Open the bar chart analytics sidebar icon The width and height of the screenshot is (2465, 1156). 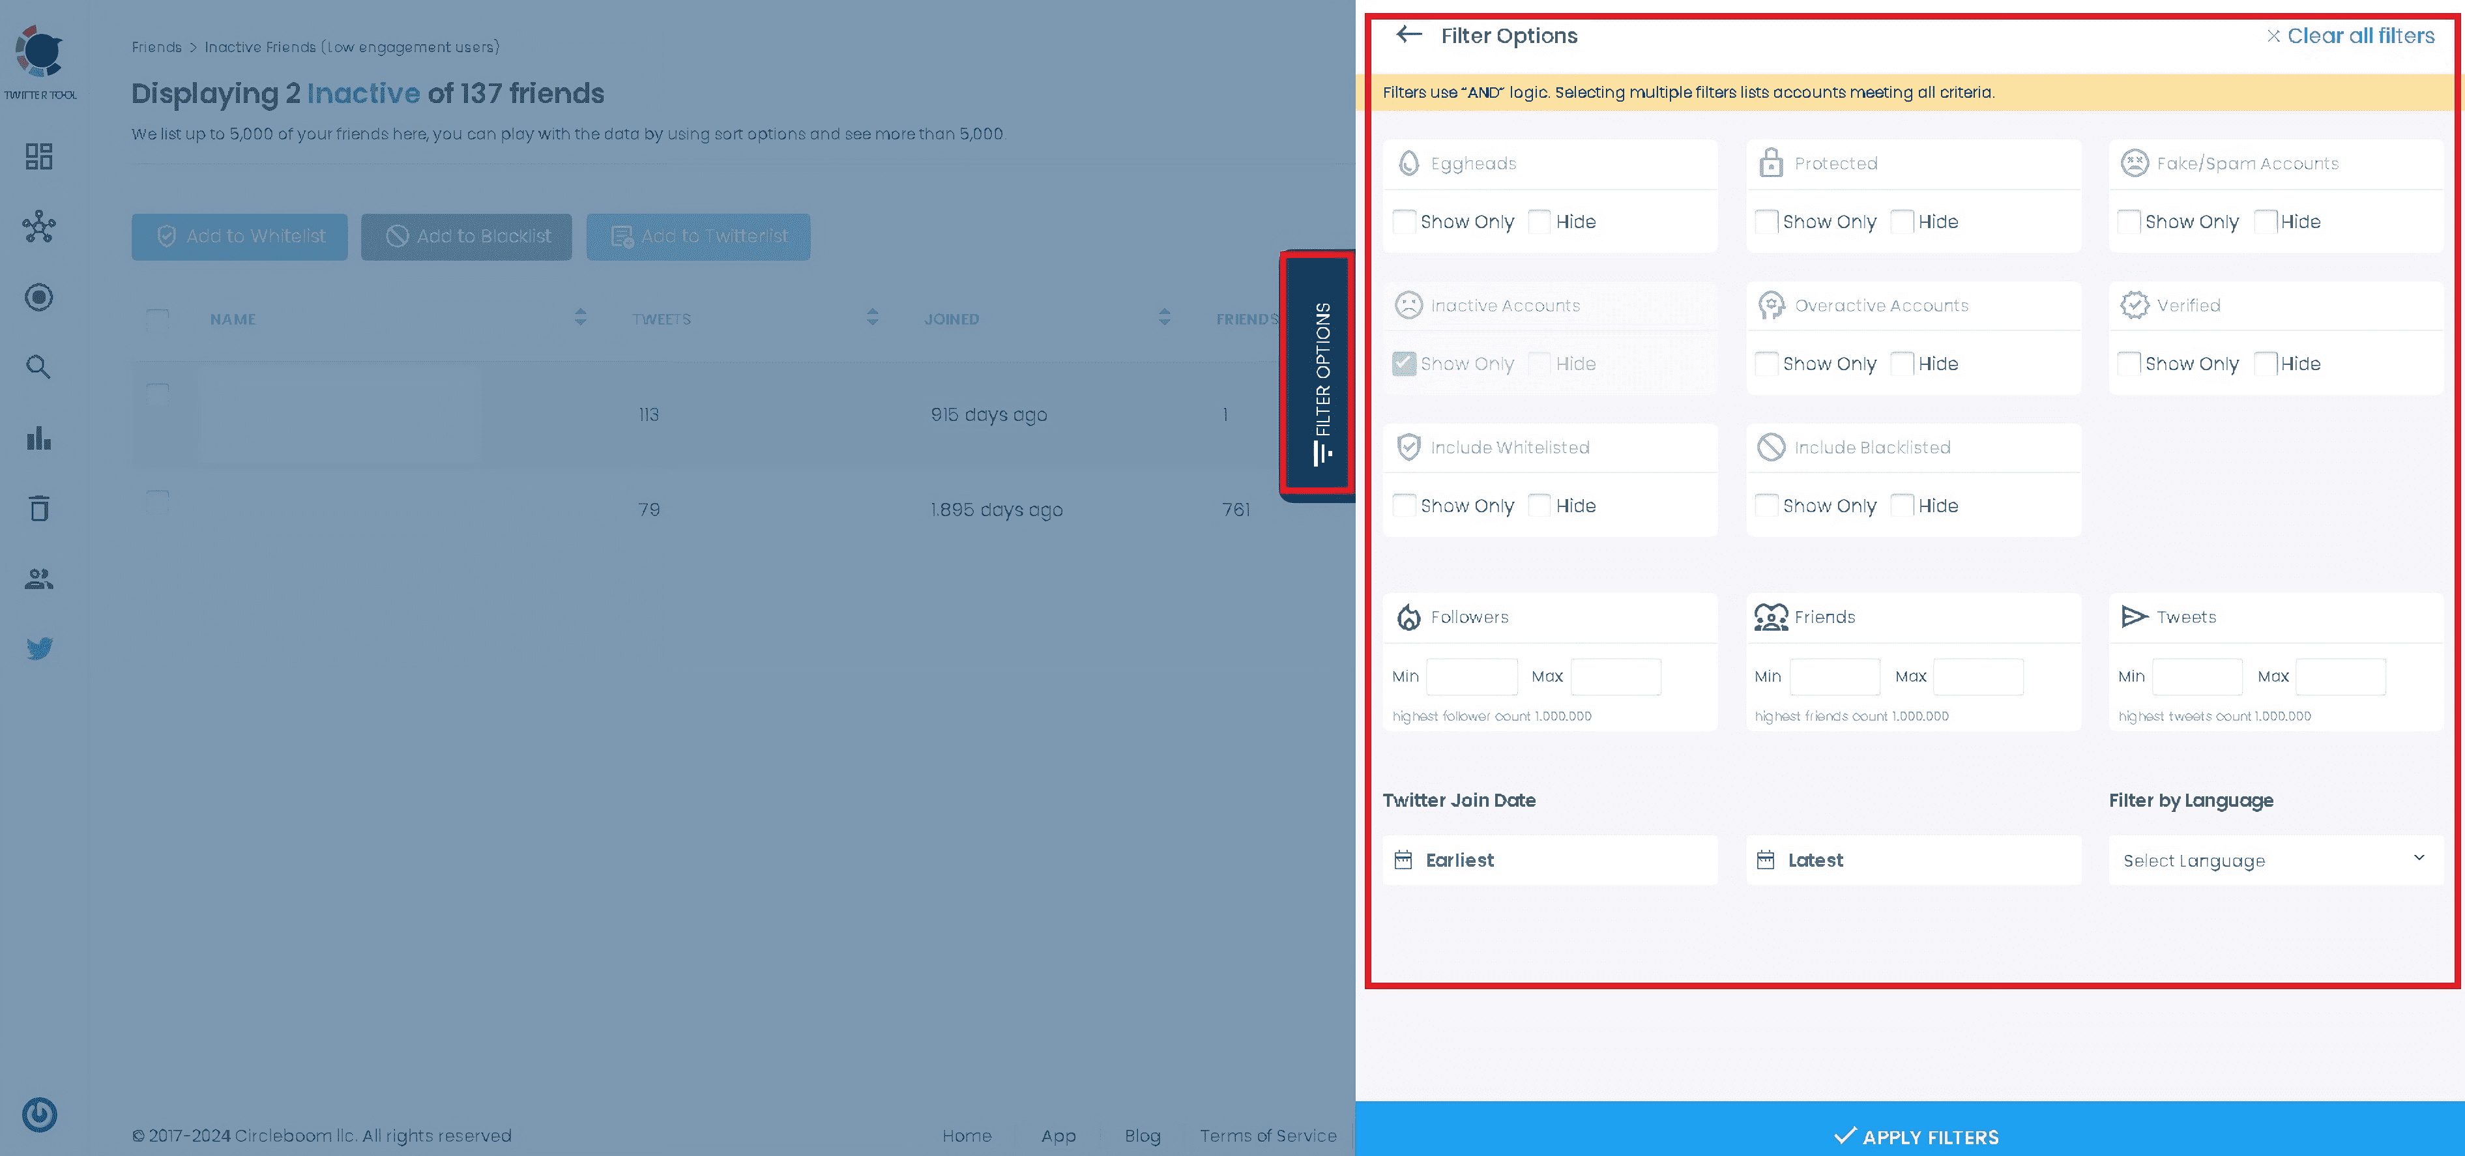point(39,439)
